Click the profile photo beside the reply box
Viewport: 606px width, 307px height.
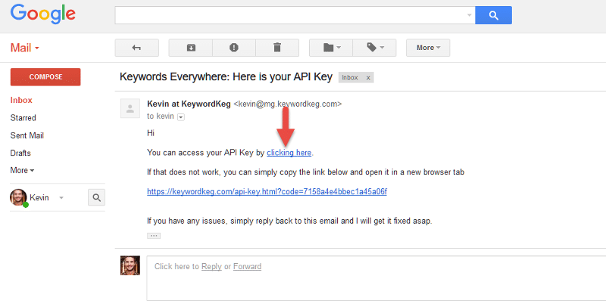130,265
